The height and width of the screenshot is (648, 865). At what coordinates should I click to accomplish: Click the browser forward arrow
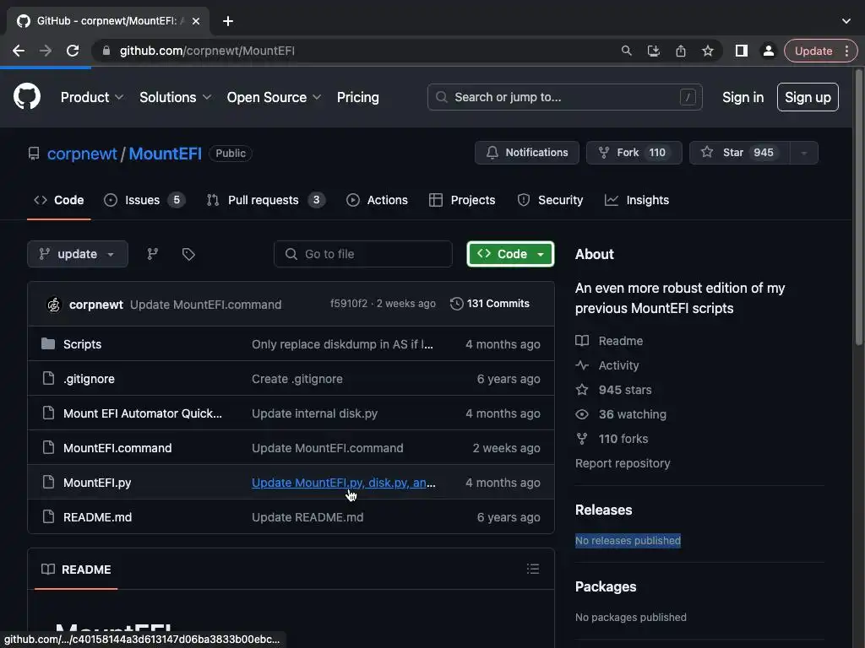pos(46,51)
